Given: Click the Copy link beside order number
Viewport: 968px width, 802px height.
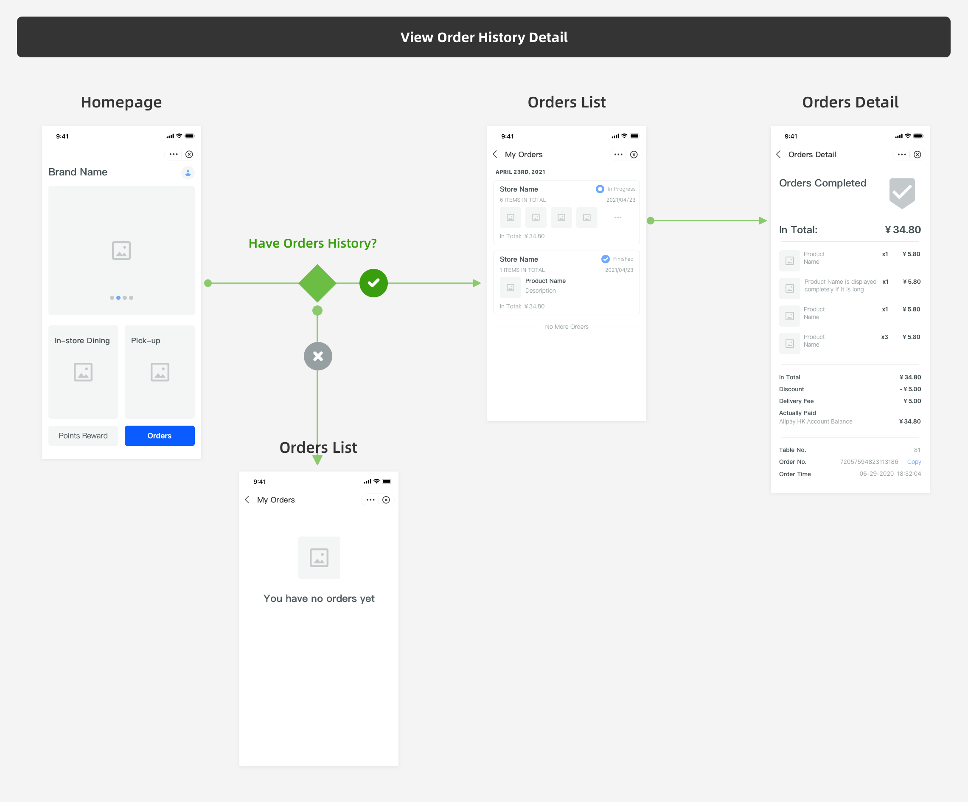Looking at the screenshot, I should [914, 462].
